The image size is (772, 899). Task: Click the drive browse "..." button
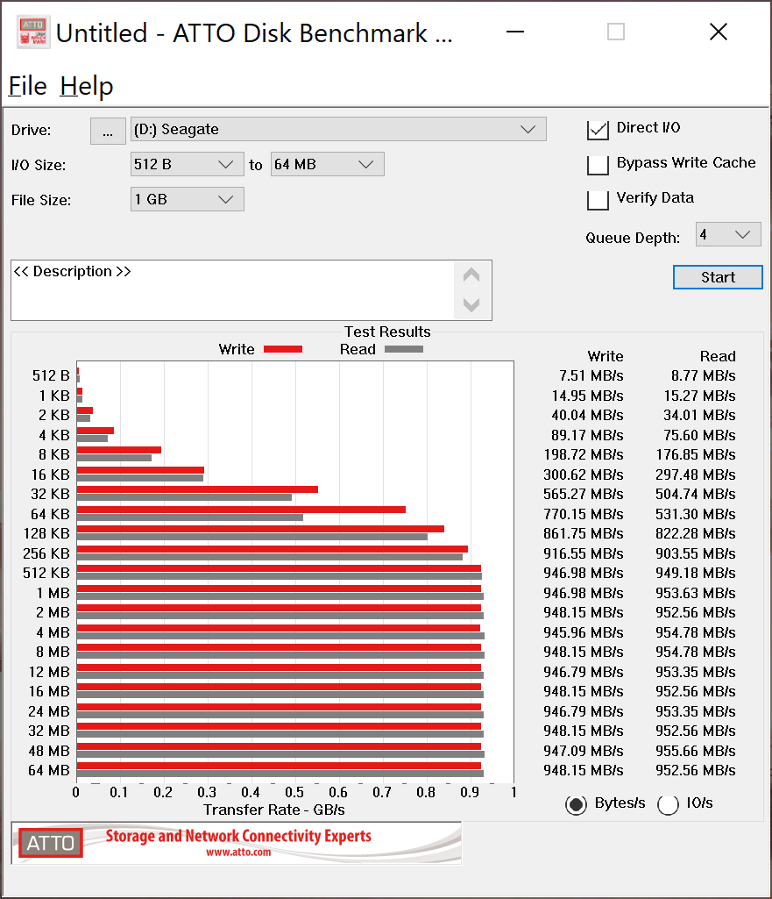tap(109, 131)
